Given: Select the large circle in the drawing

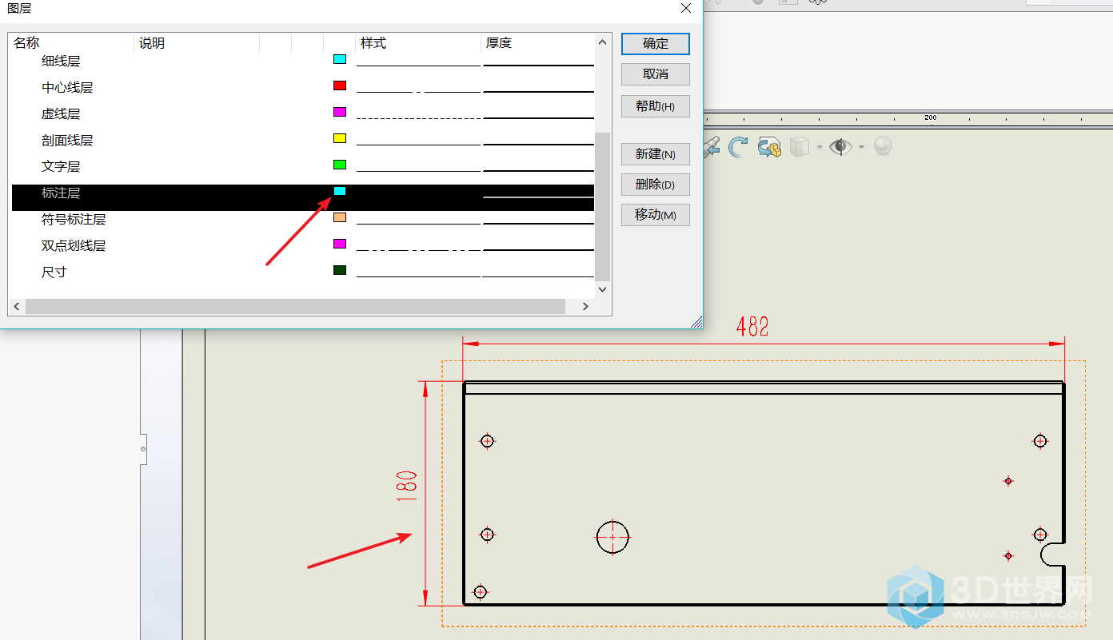Looking at the screenshot, I should click(x=612, y=537).
